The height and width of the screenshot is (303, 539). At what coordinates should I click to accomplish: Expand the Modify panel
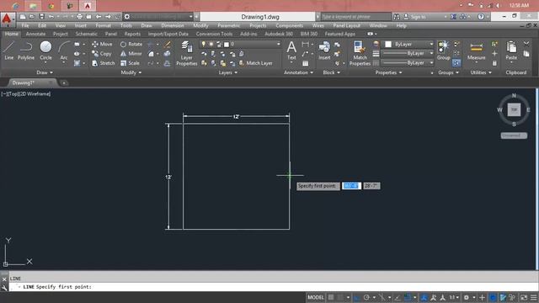point(131,72)
